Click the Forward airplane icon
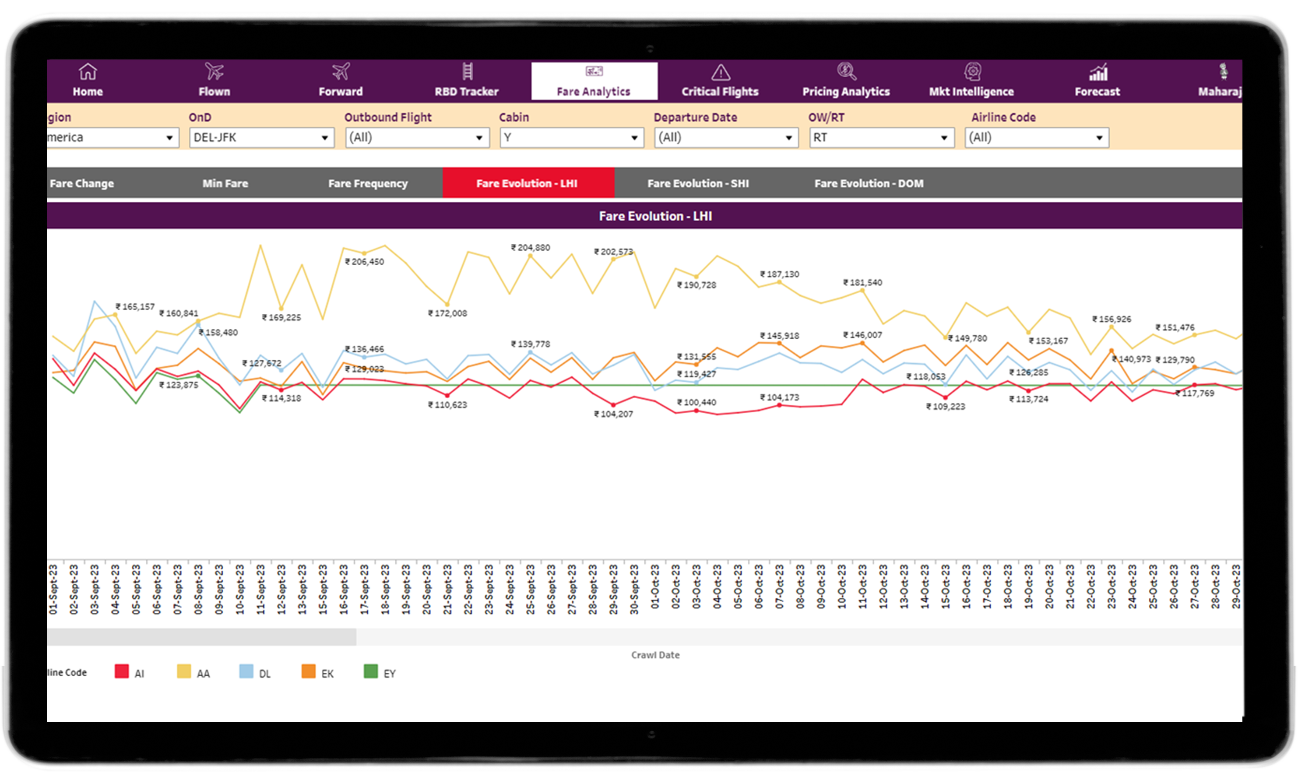Image resolution: width=1298 pixels, height=783 pixels. coord(341,72)
